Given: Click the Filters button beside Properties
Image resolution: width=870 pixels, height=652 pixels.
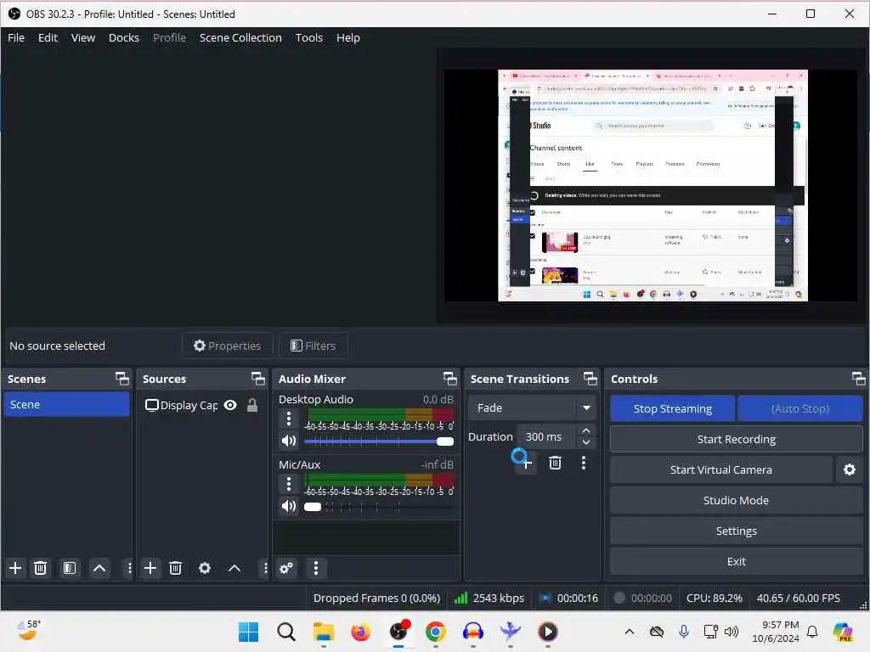Looking at the screenshot, I should [314, 346].
